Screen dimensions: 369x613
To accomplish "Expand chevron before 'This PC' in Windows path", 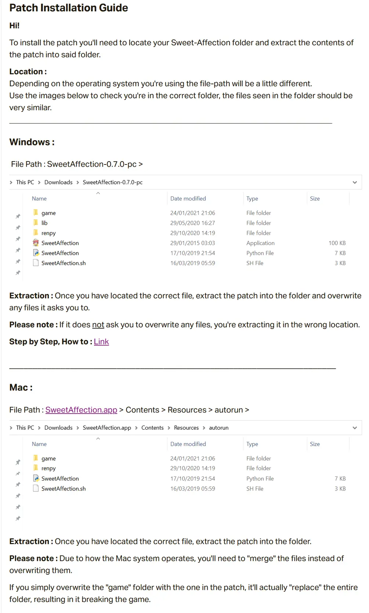I will [x=11, y=183].
